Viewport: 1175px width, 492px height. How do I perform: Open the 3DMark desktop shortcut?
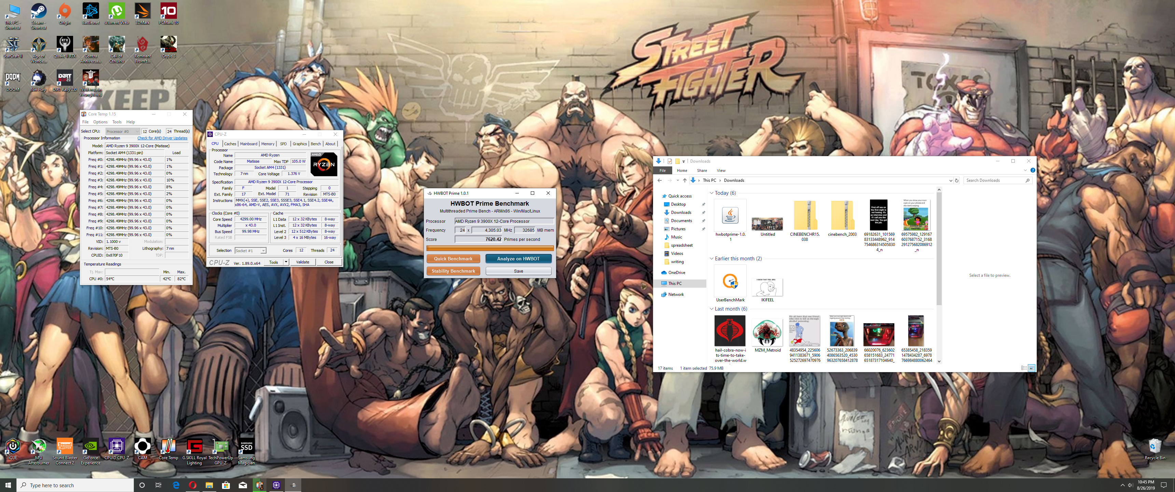[143, 14]
